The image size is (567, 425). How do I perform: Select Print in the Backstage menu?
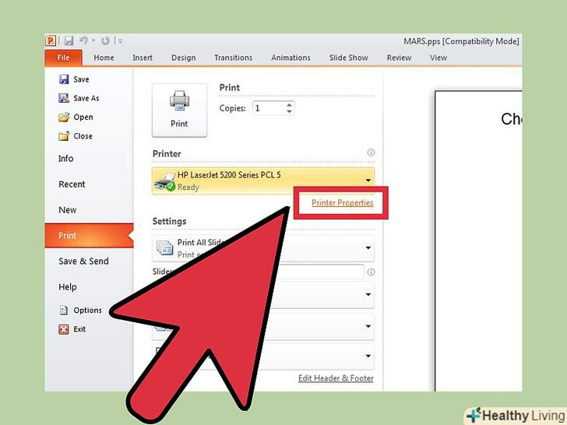89,236
